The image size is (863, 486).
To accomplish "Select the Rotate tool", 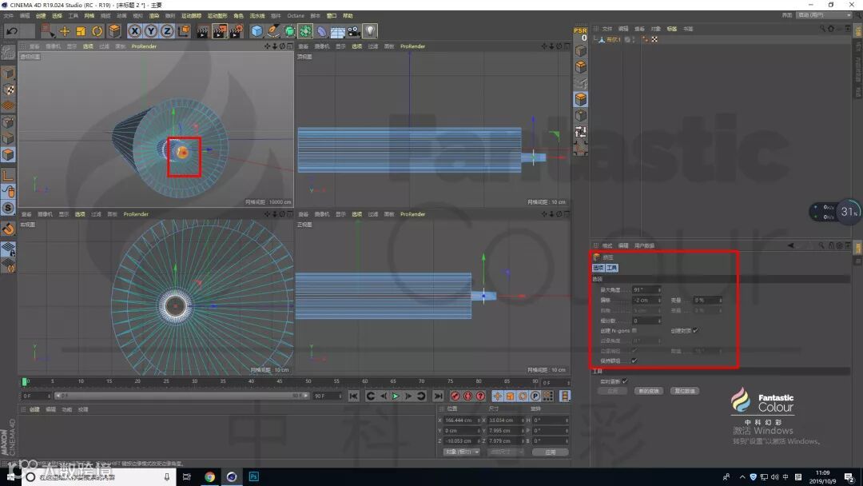I will tap(97, 31).
